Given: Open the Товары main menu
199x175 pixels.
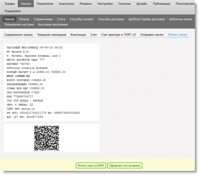Looking at the screenshot, I should 10,4.
